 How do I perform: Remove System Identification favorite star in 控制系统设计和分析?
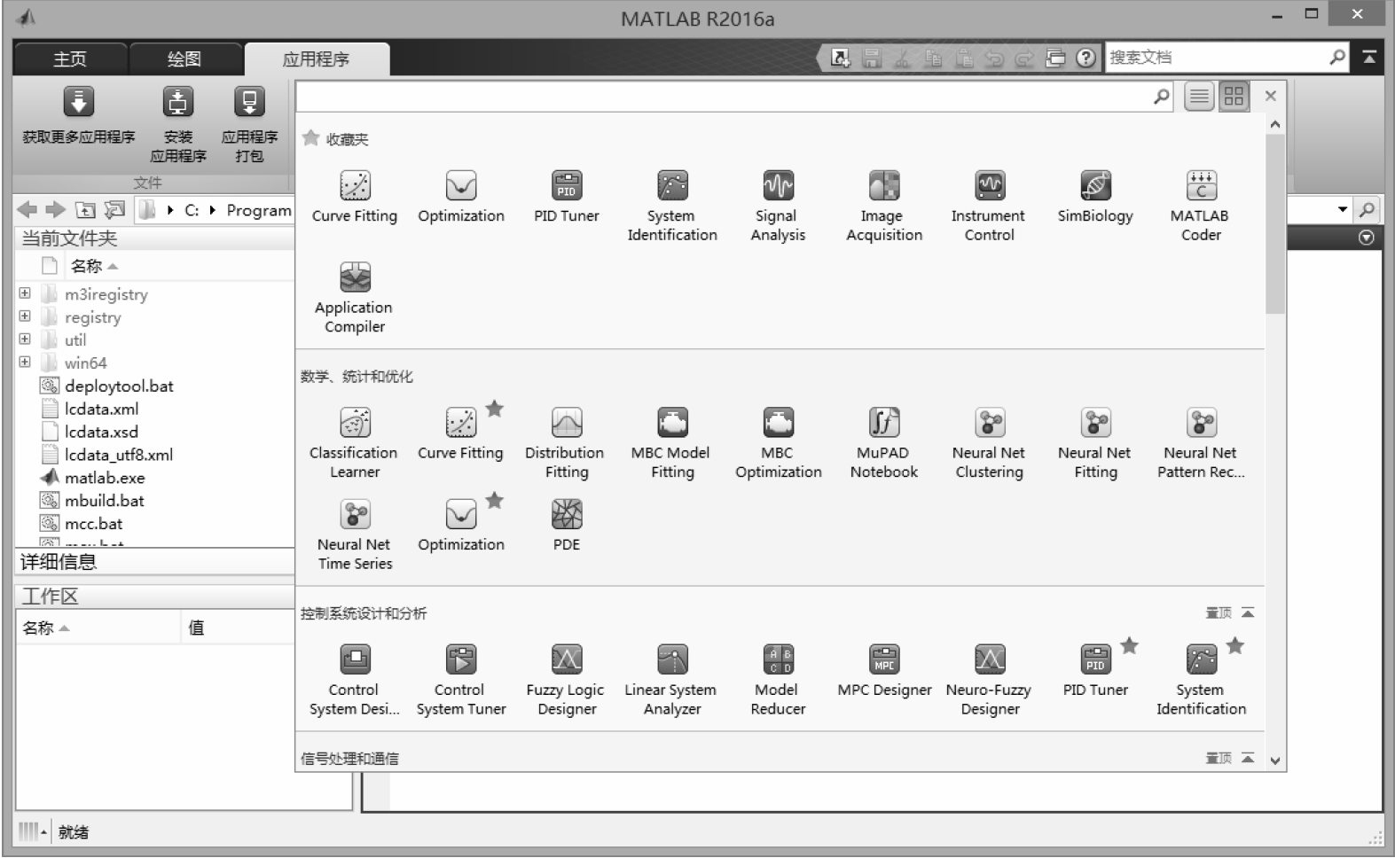[1235, 646]
